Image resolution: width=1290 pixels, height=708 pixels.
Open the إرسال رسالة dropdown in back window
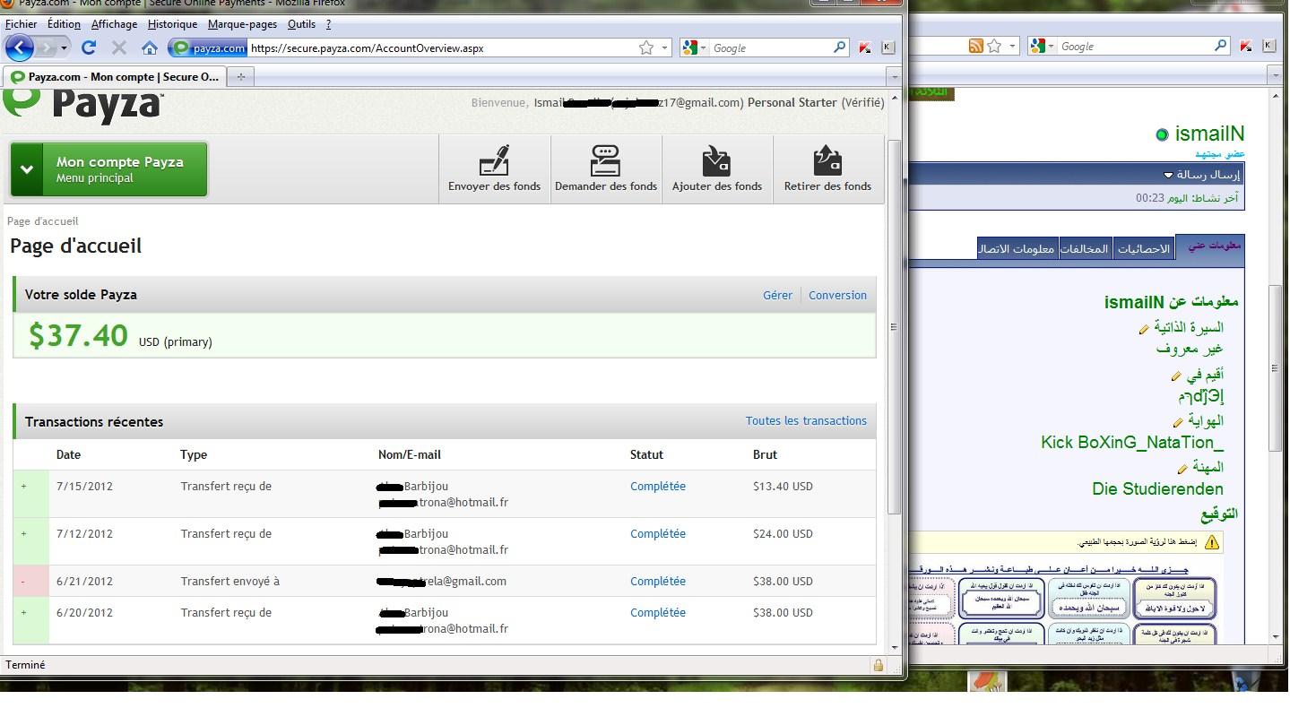pyautogui.click(x=1201, y=174)
